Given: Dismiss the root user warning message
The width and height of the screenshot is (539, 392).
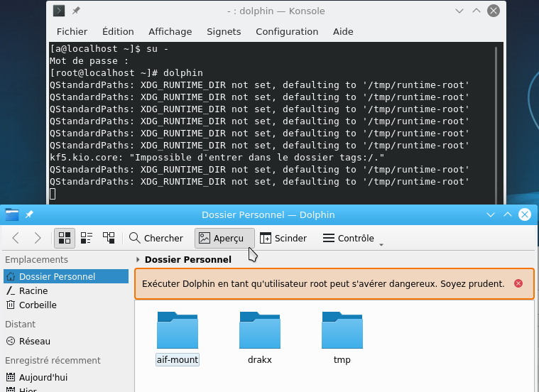Looking at the screenshot, I should 518,283.
